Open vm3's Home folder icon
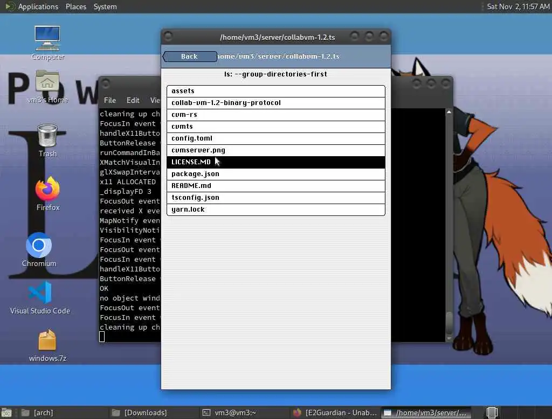Screen dimensions: 552x419 (x=47, y=87)
